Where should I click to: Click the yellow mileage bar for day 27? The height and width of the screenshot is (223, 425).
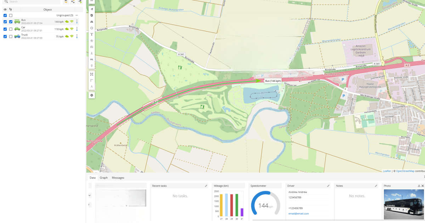point(221,205)
